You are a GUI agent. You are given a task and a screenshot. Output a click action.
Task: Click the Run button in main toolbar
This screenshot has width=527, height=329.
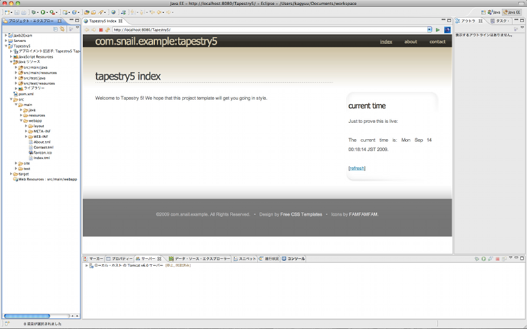tap(43, 12)
